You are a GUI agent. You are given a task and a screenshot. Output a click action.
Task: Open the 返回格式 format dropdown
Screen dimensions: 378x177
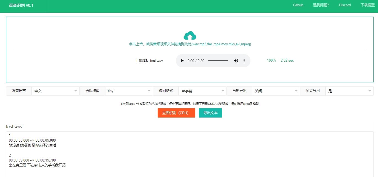click(x=202, y=91)
